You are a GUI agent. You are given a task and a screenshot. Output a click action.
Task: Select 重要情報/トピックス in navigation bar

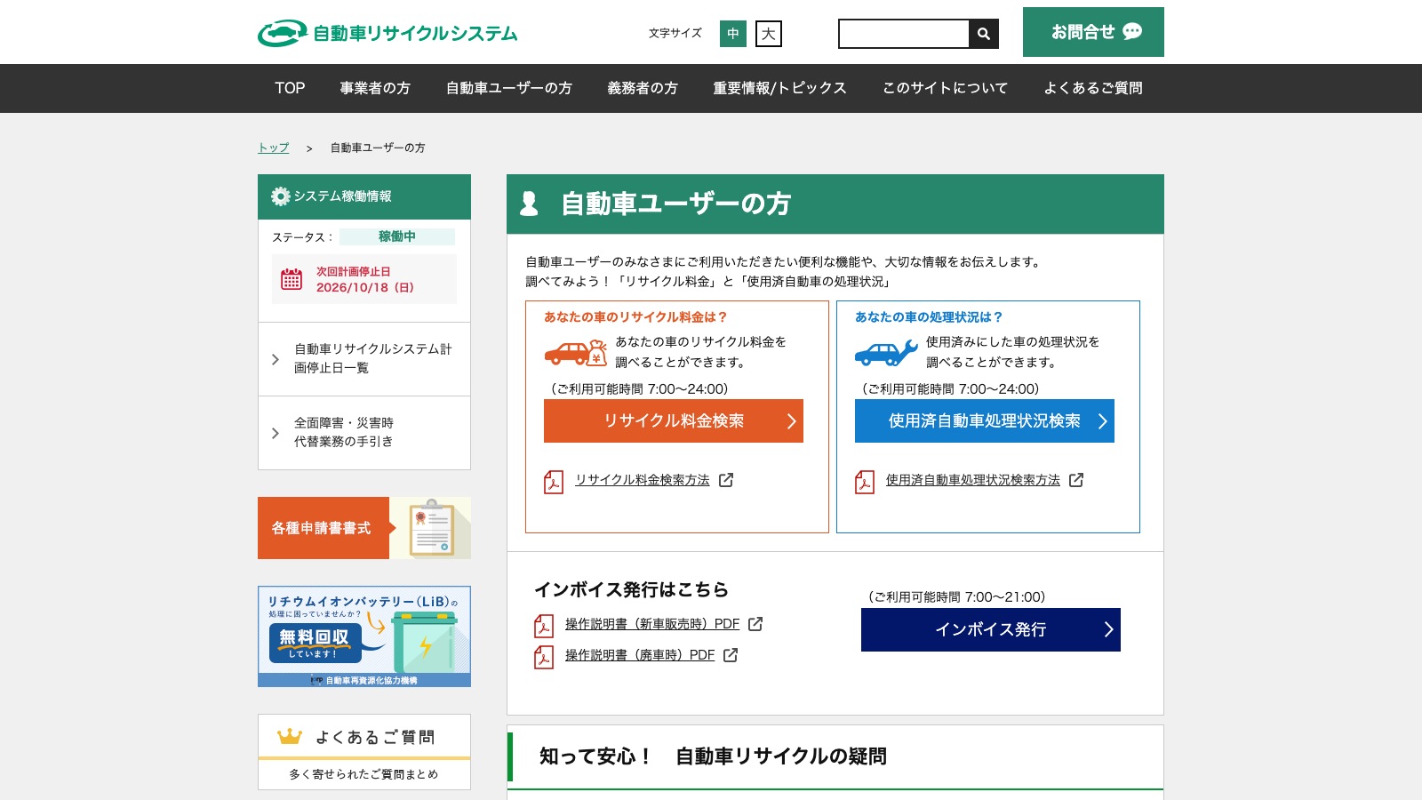point(779,88)
